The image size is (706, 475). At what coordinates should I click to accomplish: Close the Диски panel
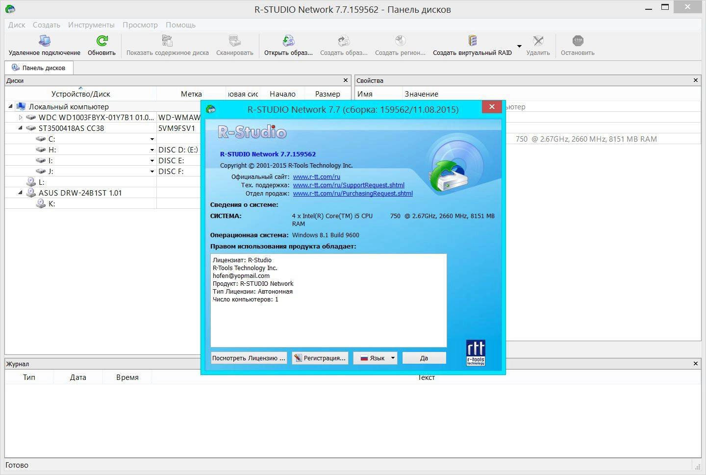(346, 80)
